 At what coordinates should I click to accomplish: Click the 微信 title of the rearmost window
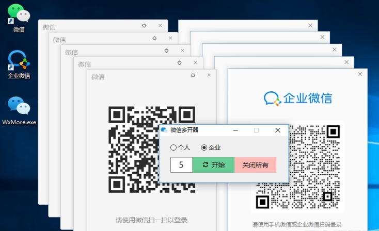(x=49, y=27)
